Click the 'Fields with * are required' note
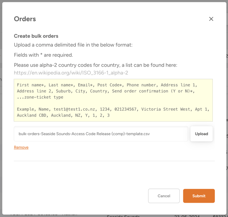This screenshot has width=228, height=217. (x=43, y=55)
